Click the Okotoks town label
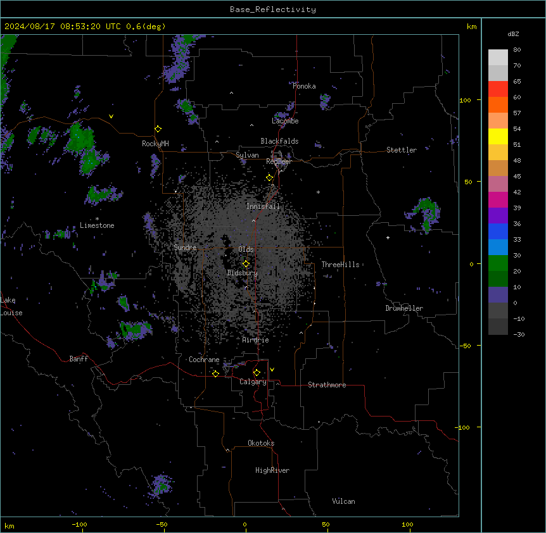The height and width of the screenshot is (533, 546). pos(261,443)
